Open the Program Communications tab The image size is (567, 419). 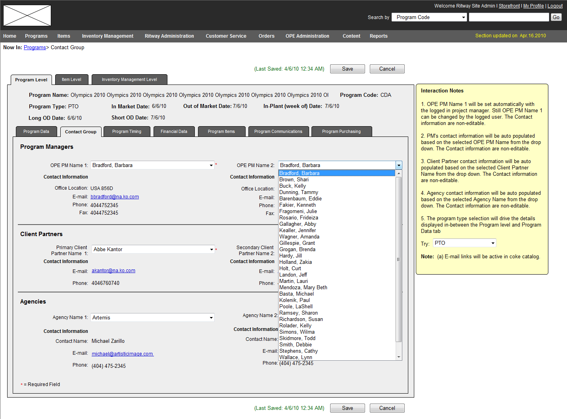278,131
